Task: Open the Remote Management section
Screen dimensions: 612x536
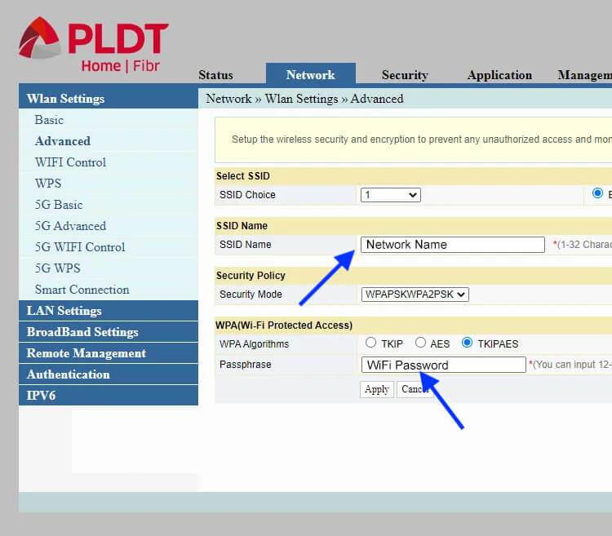Action: (86, 353)
